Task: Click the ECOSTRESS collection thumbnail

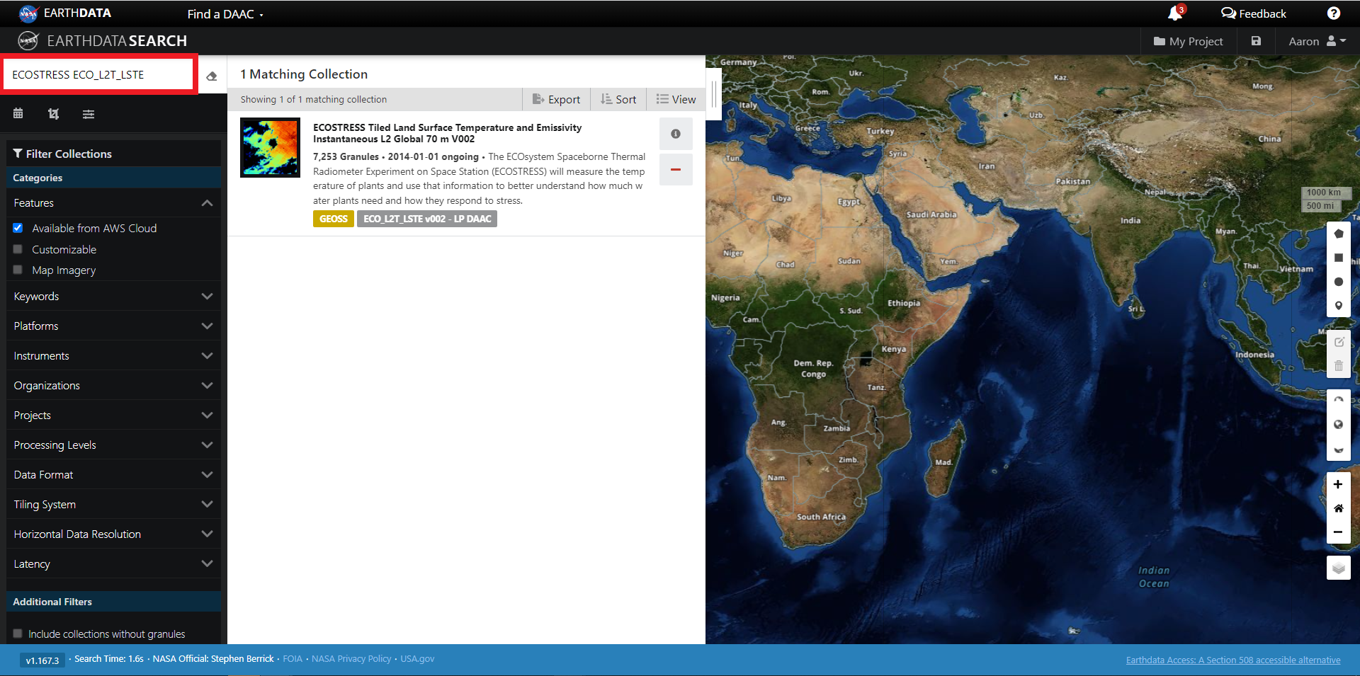Action: tap(270, 147)
